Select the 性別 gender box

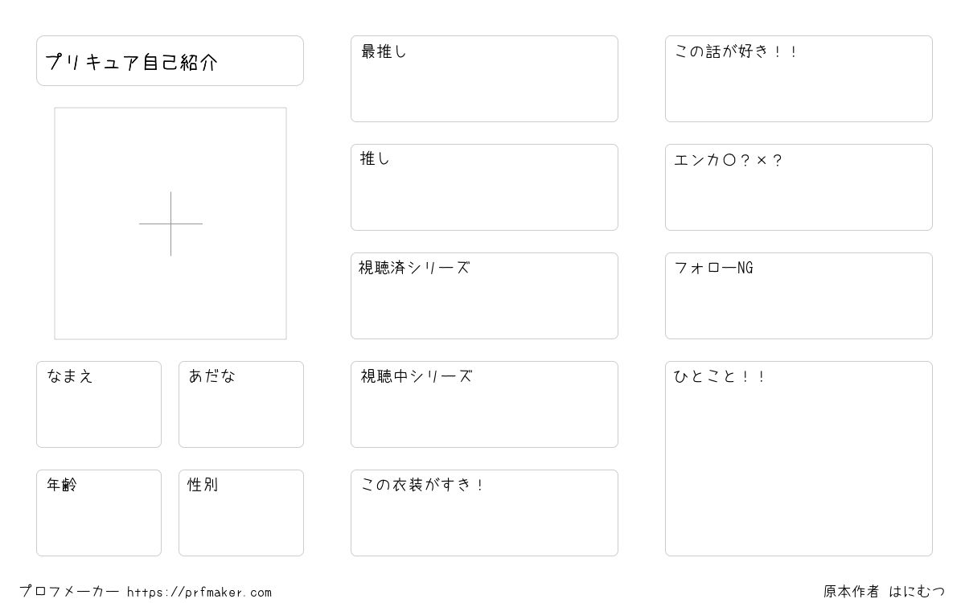pos(241,513)
